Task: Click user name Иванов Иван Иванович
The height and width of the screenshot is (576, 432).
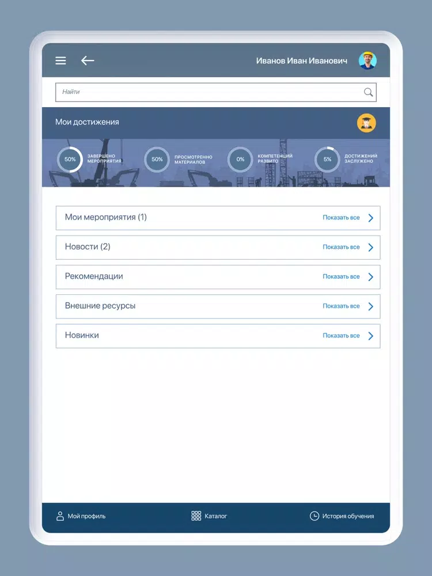Action: click(x=302, y=60)
